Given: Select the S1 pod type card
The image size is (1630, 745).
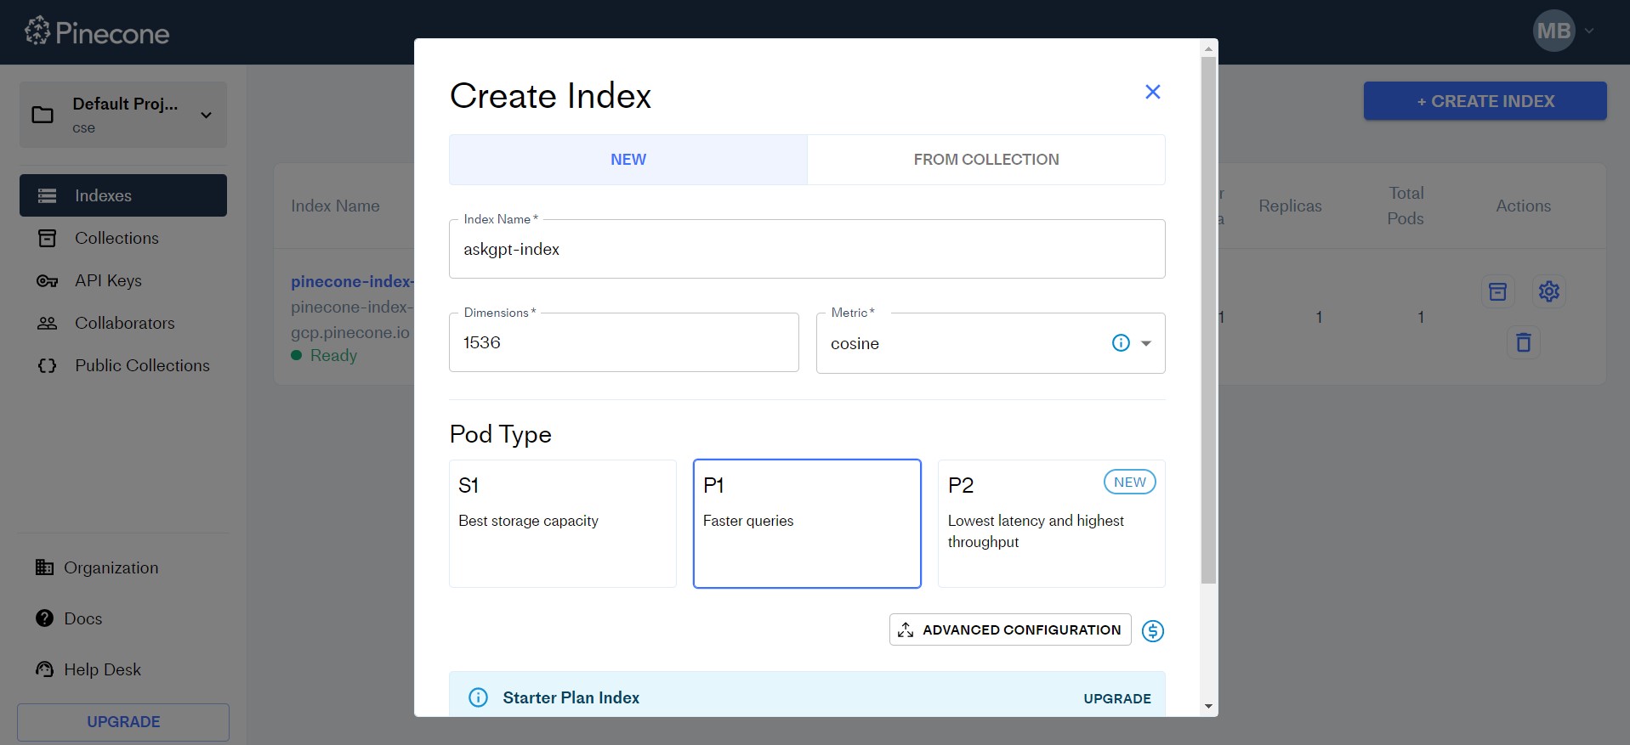Looking at the screenshot, I should (563, 523).
